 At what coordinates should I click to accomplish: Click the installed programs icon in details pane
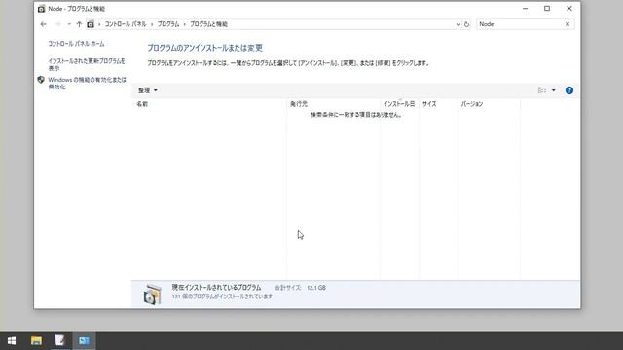coord(153,295)
